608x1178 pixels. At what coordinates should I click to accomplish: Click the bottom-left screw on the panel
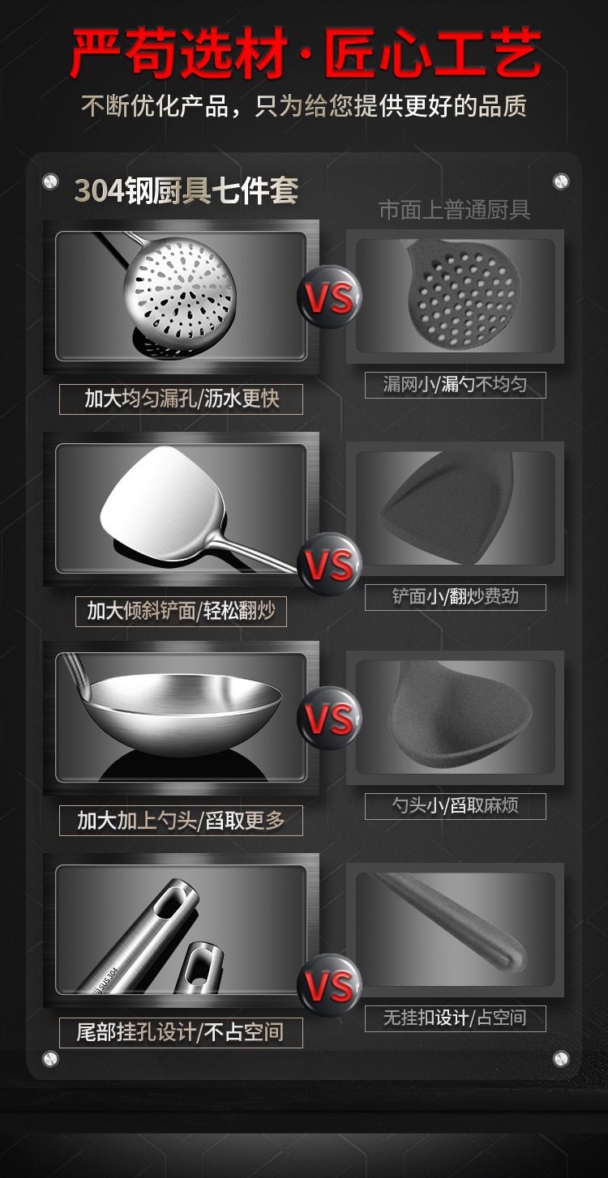[x=50, y=1059]
